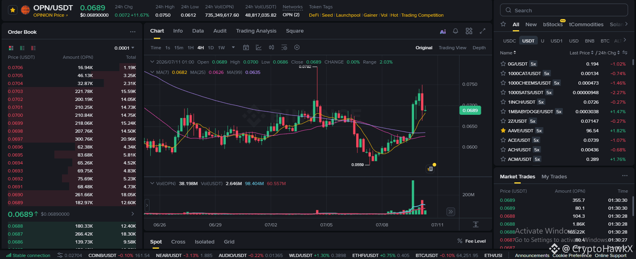The image size is (636, 259).
Task: Open the chart layout grid icon
Action: pyautogui.click(x=469, y=31)
